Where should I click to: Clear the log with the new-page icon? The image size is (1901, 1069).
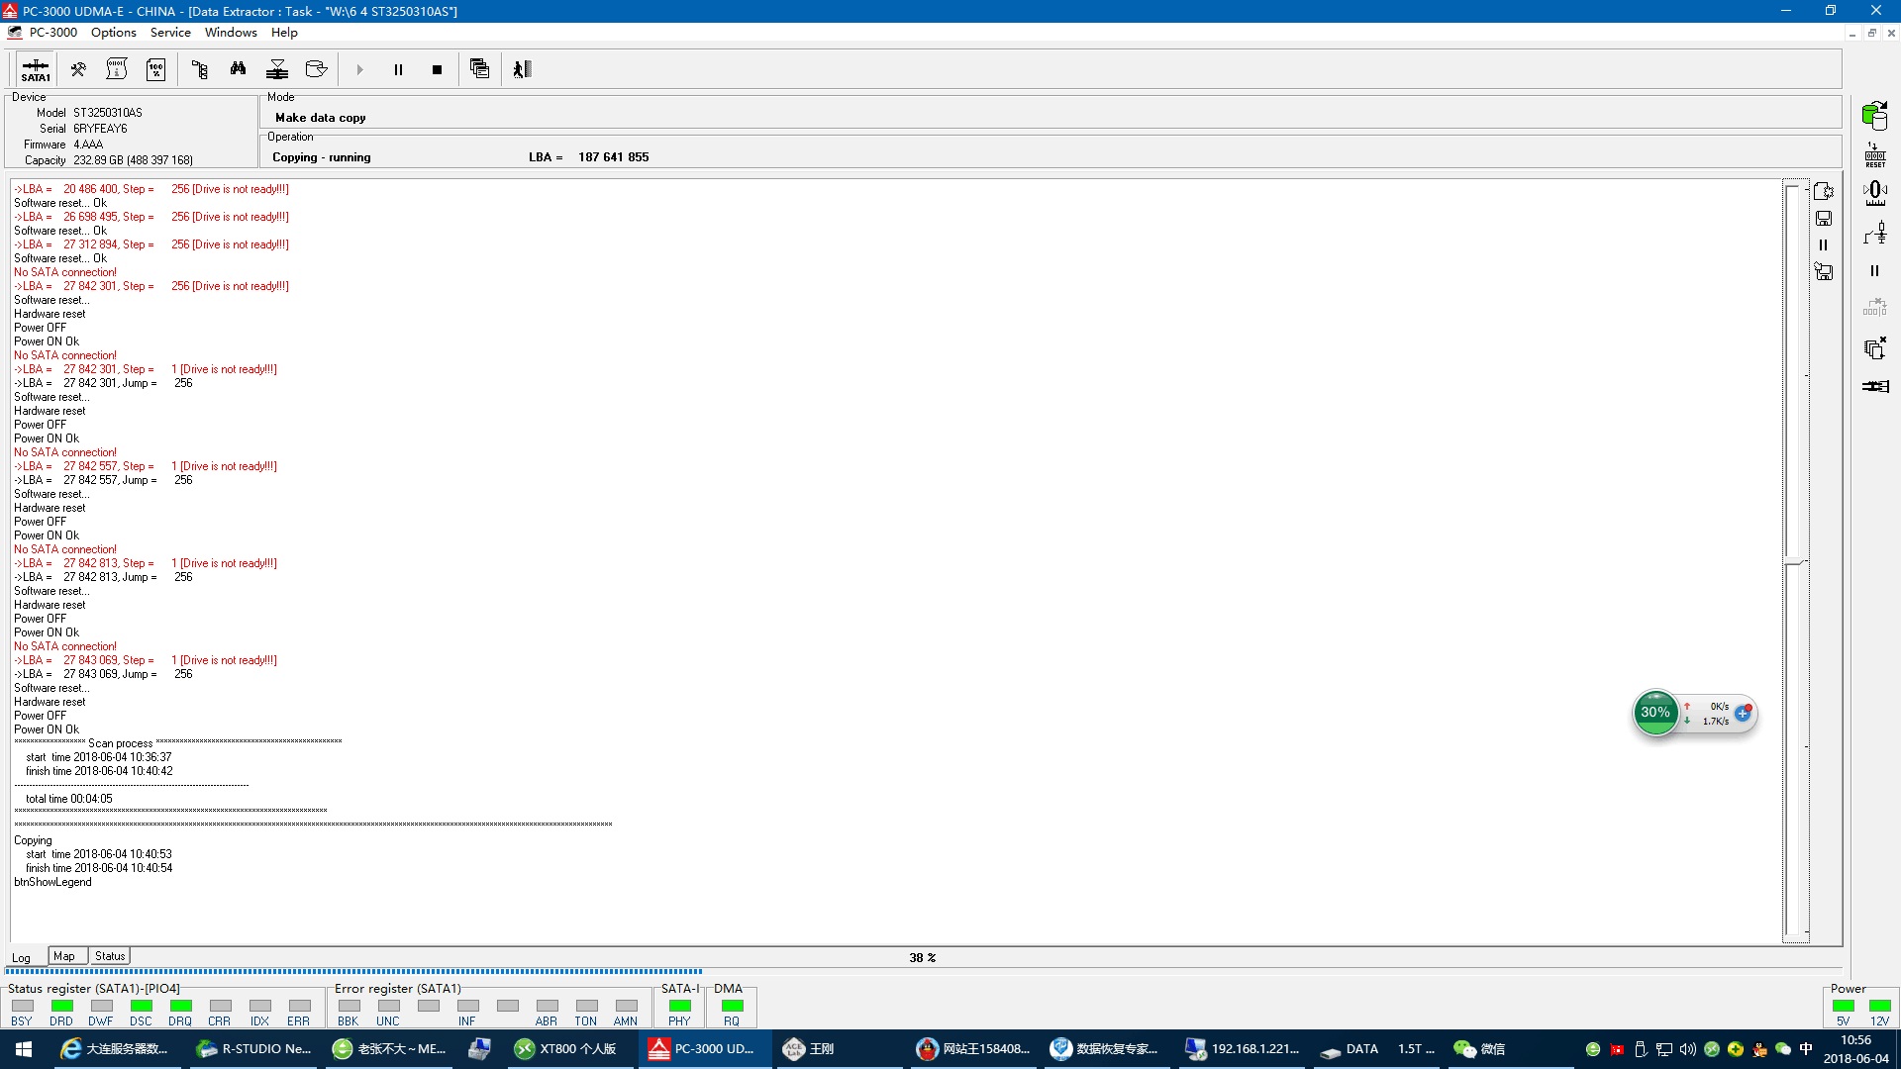point(1824,191)
